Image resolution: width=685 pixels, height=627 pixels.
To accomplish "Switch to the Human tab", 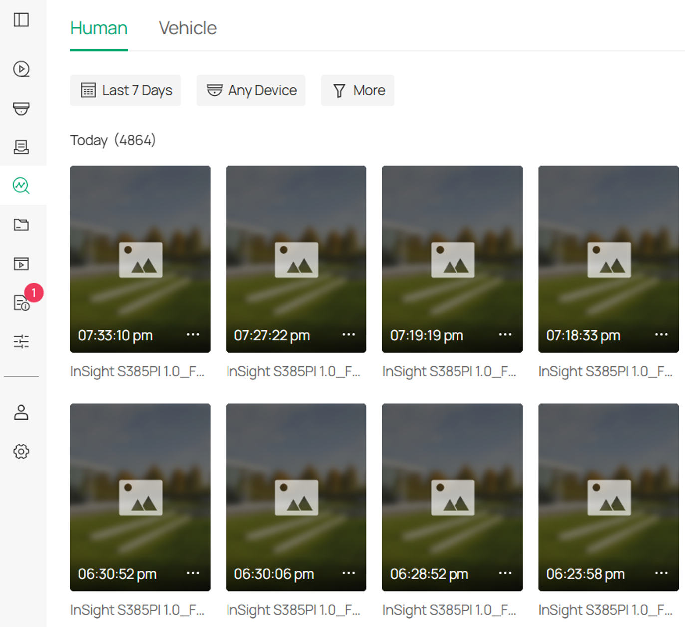I will pos(99,28).
